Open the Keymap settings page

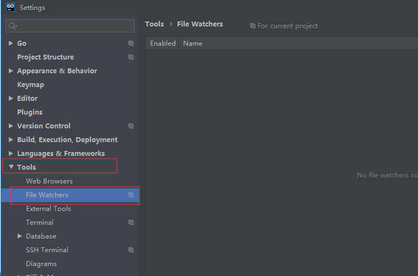(x=30, y=85)
